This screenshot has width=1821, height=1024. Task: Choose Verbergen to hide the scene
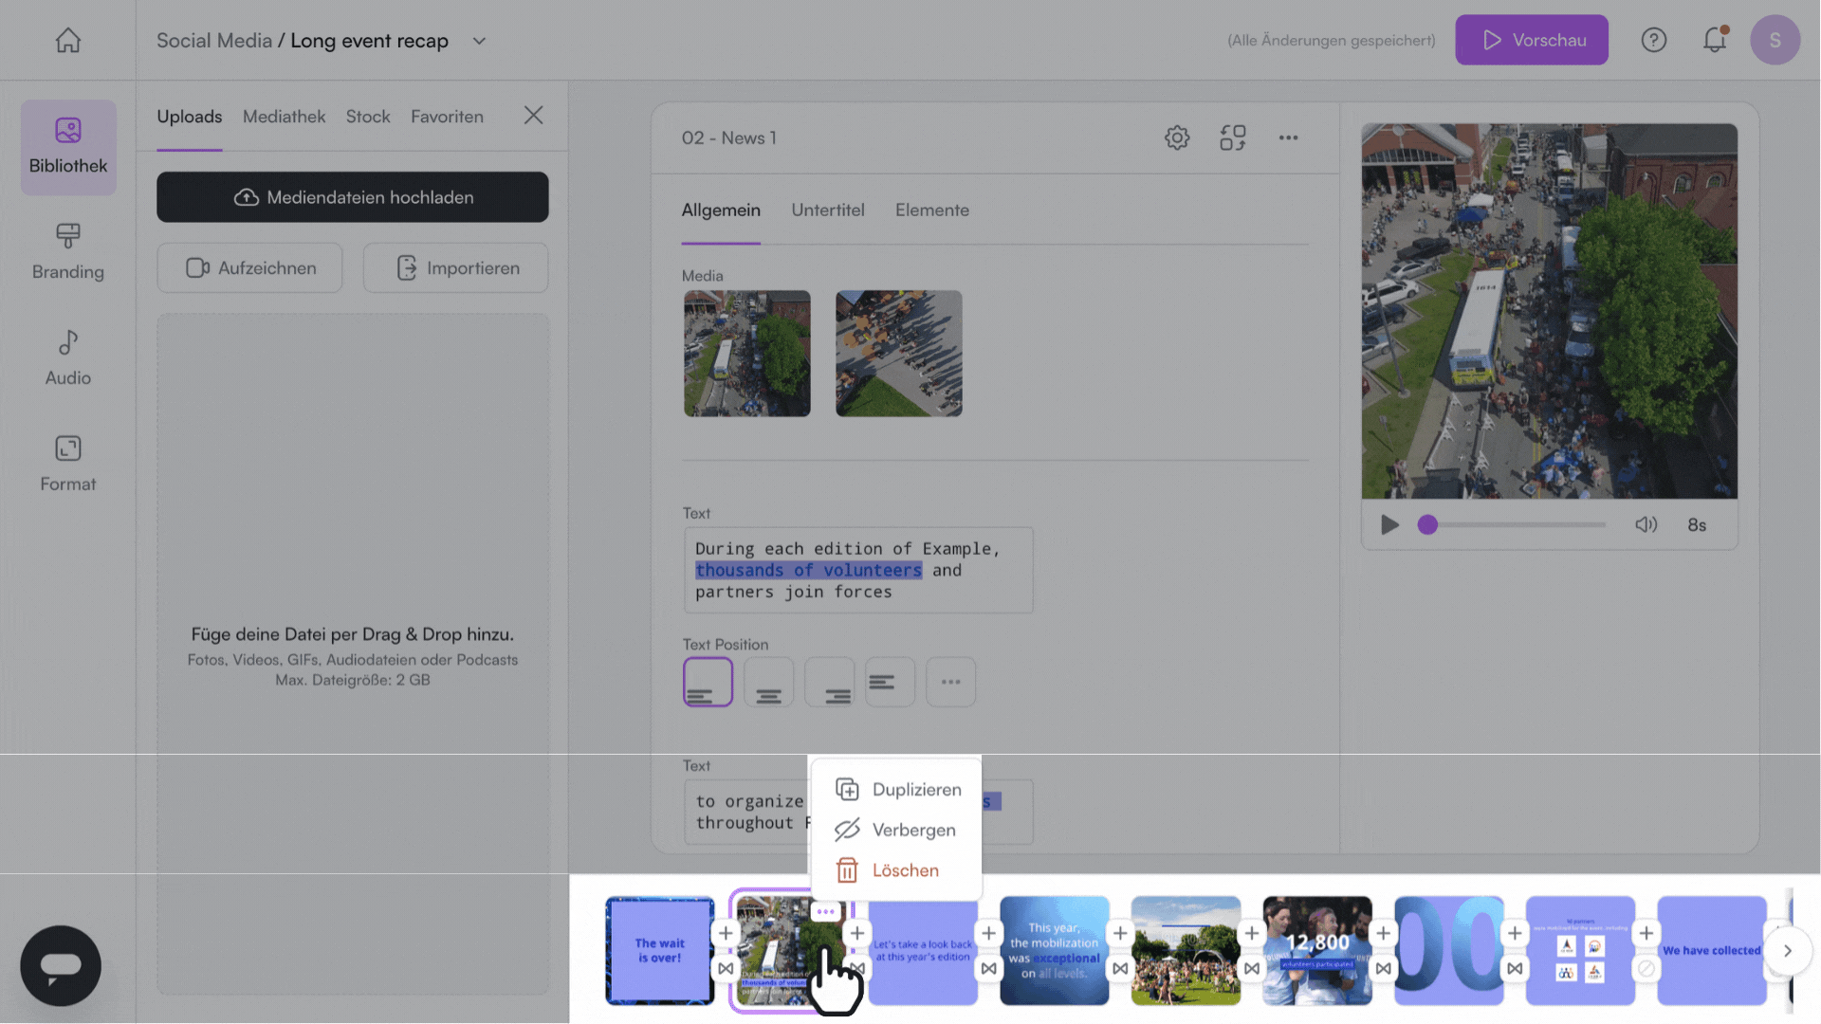897,830
